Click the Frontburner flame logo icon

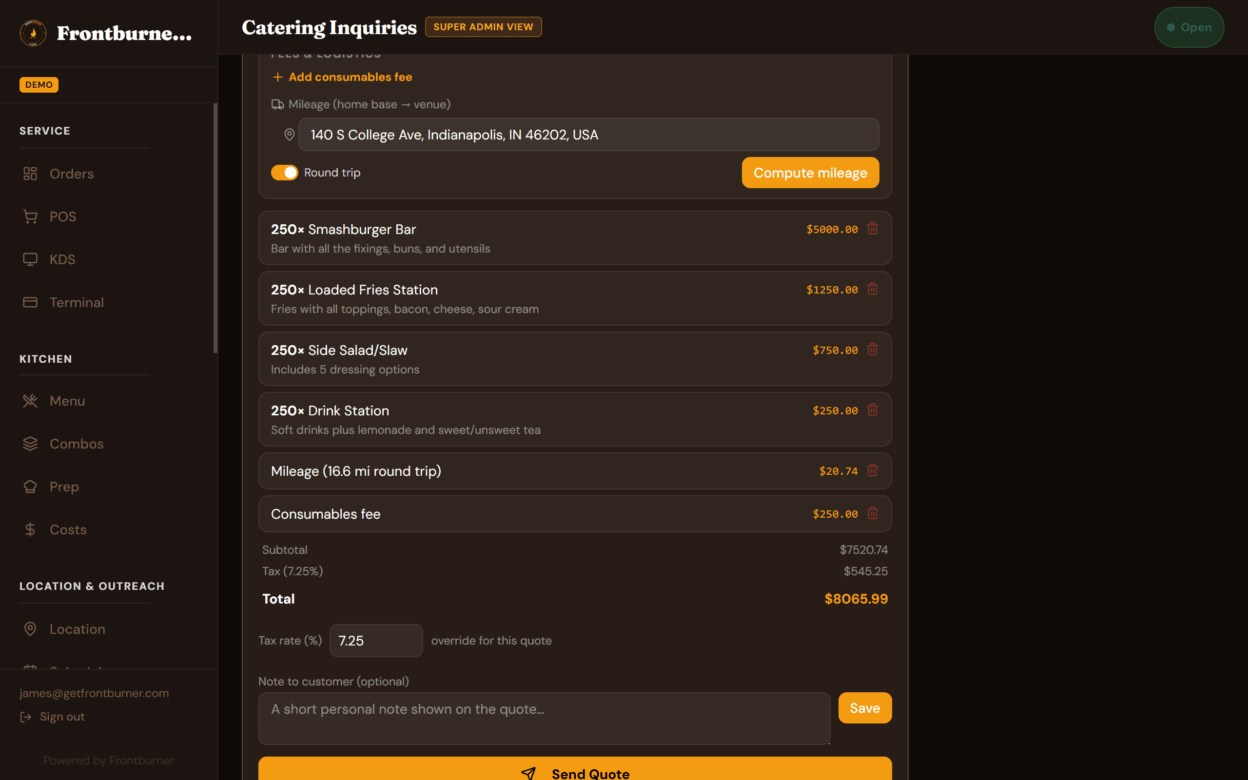[x=33, y=33]
